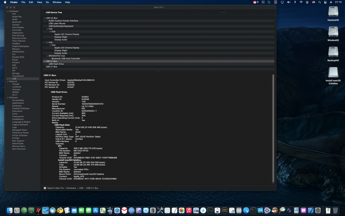Open the Apple menu
The width and height of the screenshot is (345, 216).
tap(5, 2)
